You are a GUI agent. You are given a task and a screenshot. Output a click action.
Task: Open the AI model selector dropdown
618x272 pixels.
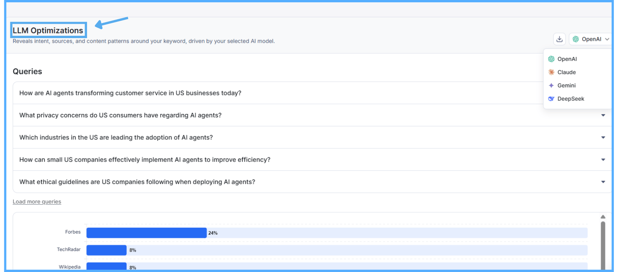[591, 39]
